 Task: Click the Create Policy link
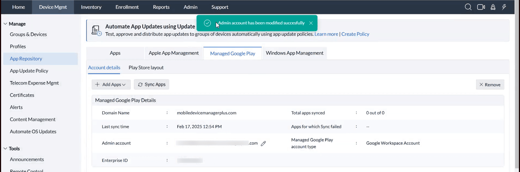pos(355,34)
